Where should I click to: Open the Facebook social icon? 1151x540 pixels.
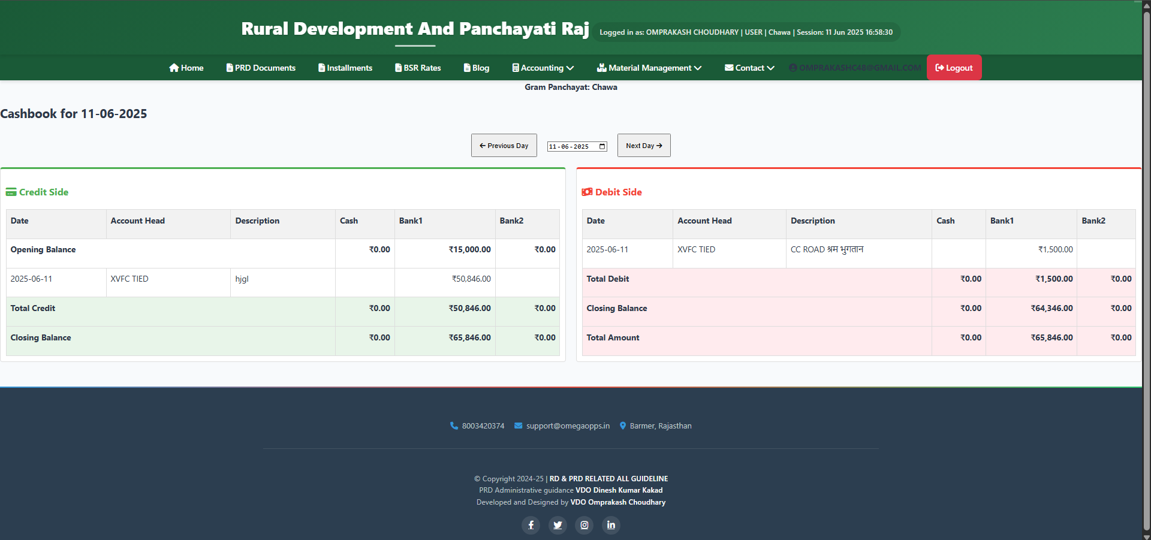531,525
